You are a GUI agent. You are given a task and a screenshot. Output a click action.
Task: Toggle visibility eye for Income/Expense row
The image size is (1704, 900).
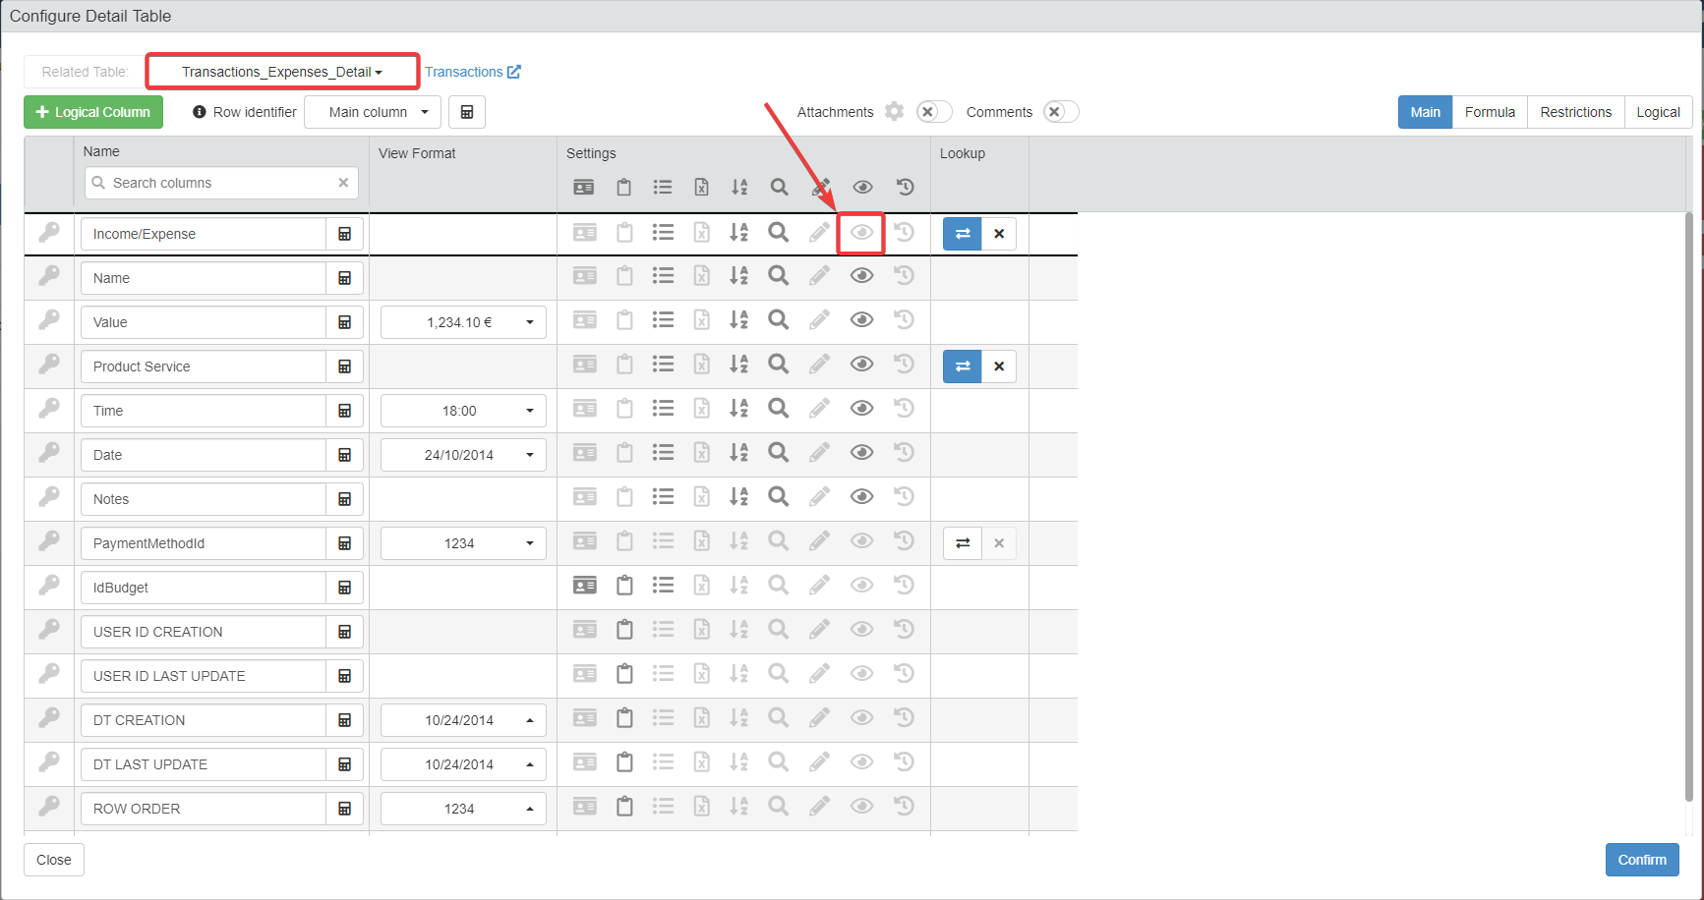[861, 233]
